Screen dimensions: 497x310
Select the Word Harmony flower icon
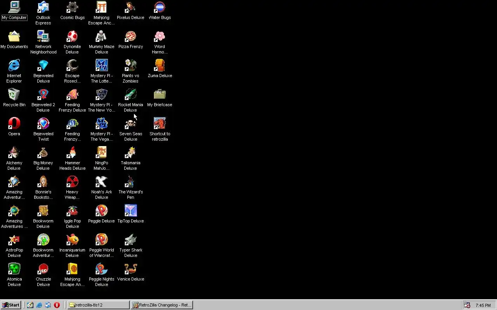160,36
